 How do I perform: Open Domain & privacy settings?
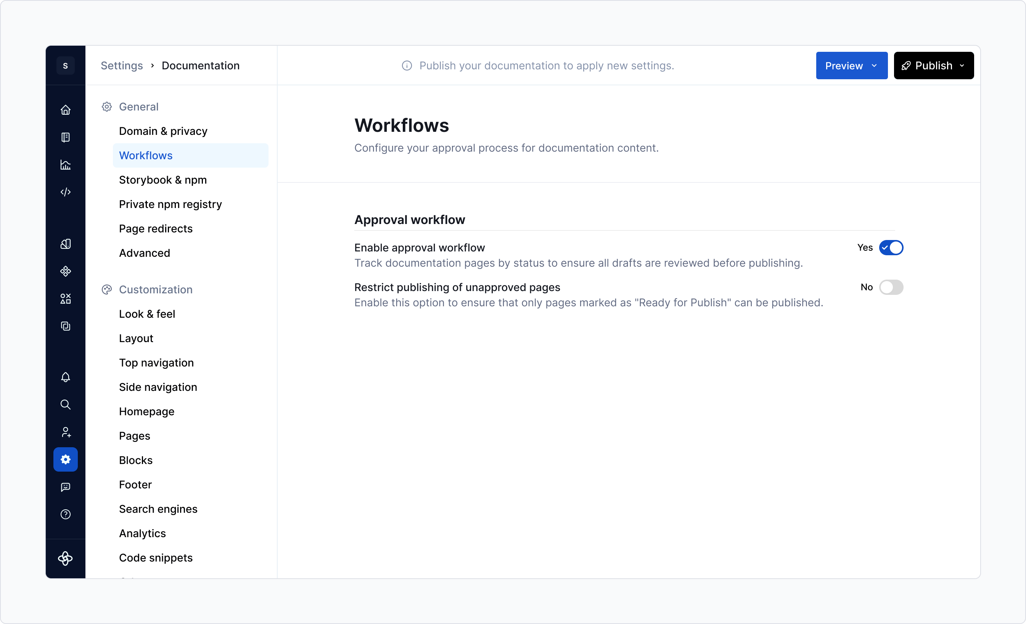click(x=163, y=131)
